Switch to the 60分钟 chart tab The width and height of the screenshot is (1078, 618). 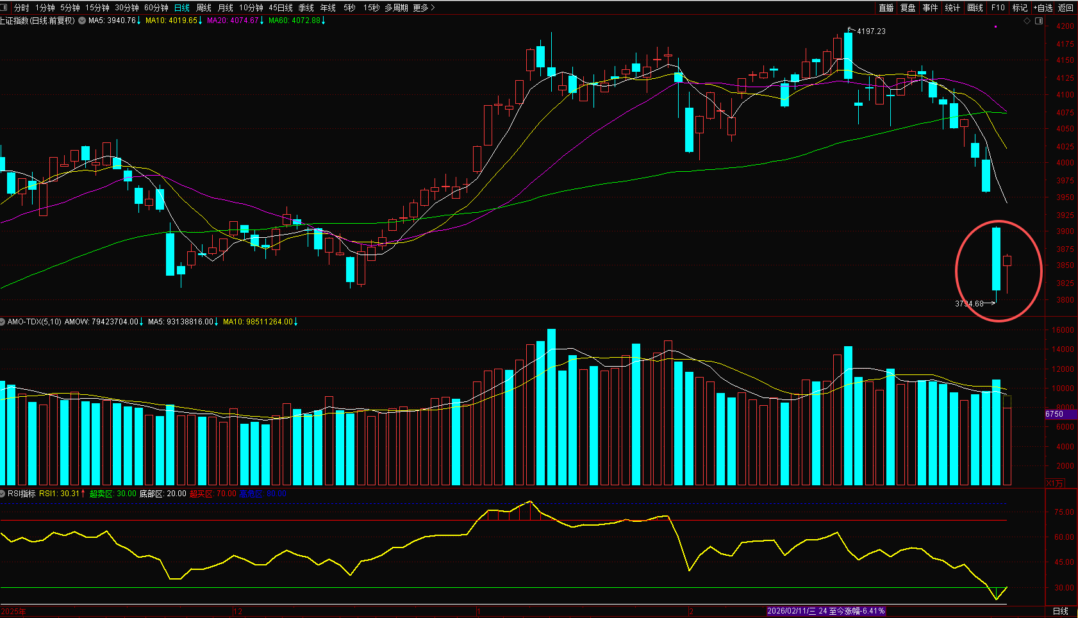(x=156, y=8)
